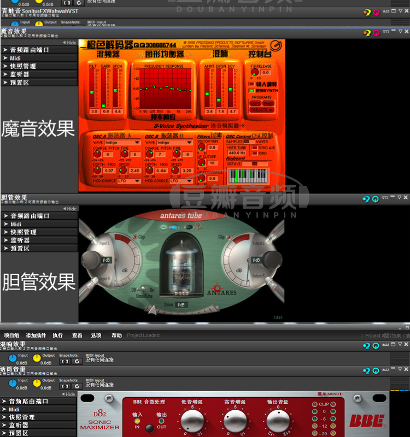Viewport: 410px width, 437px height.
Task: Click the yellow bypass arrow icon in 青蛙音 header
Action: [367, 12]
